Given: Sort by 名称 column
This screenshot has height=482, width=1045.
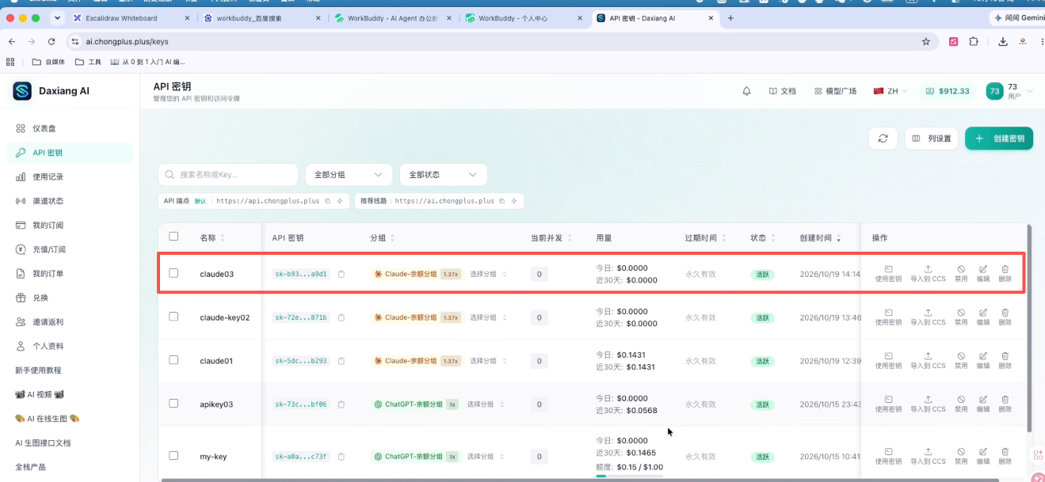Looking at the screenshot, I should [x=212, y=237].
